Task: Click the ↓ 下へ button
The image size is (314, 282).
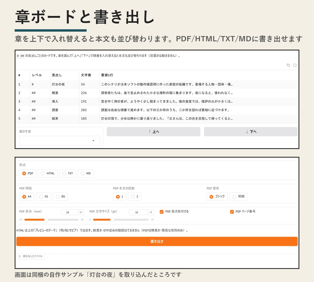Action: pyautogui.click(x=251, y=132)
